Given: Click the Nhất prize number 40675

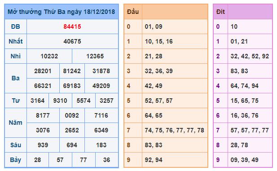Looking at the screenshot, I should (72, 41).
